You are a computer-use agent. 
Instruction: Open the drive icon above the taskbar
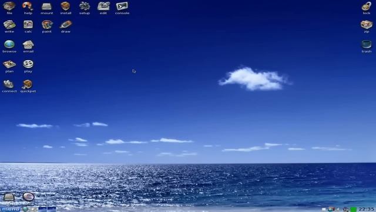pyautogui.click(x=9, y=197)
